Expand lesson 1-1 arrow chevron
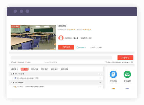144x105 pixels. [13, 78]
